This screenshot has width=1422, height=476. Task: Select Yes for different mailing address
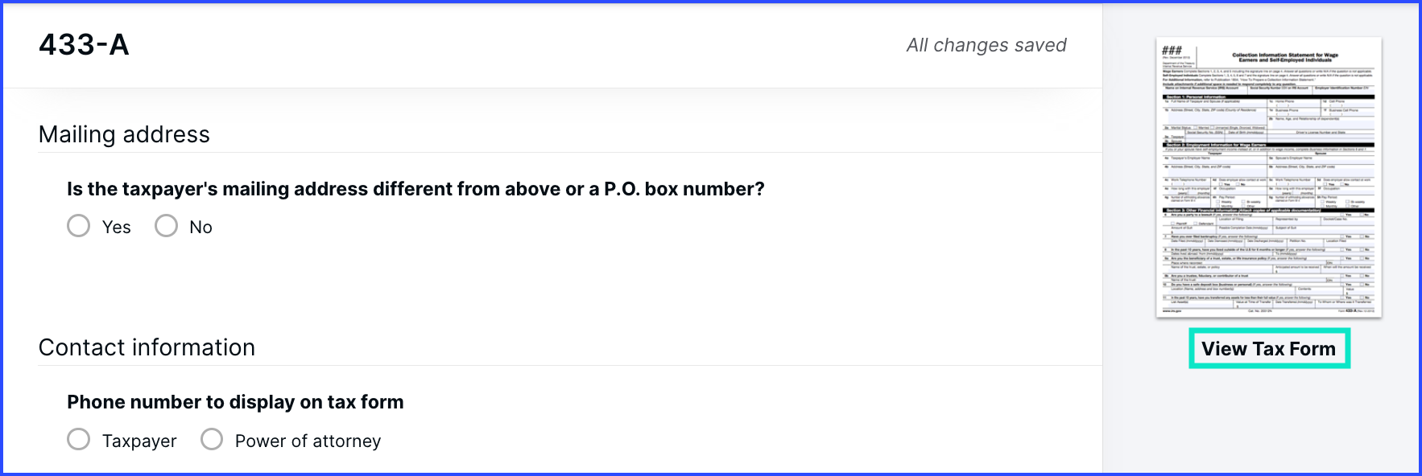click(x=78, y=226)
